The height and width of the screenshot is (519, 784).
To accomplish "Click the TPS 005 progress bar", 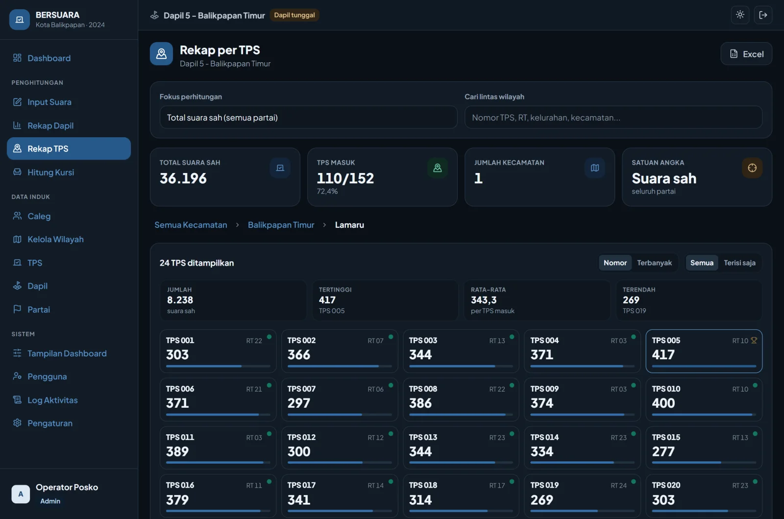I will coord(704,366).
